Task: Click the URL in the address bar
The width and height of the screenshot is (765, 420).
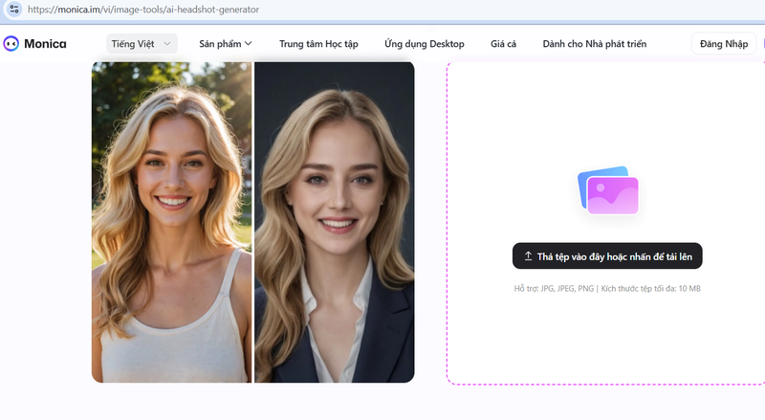Action: click(x=143, y=10)
